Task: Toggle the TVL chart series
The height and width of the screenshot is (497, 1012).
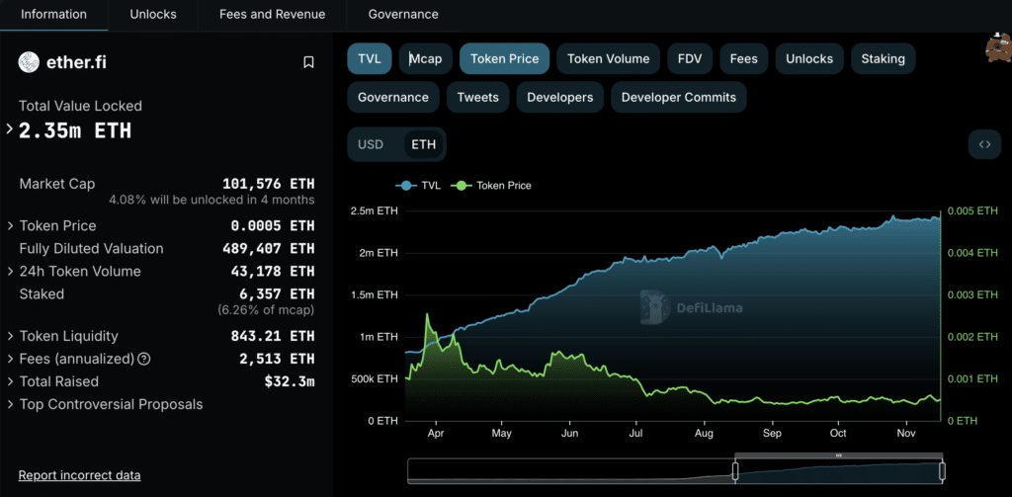Action: (x=370, y=58)
